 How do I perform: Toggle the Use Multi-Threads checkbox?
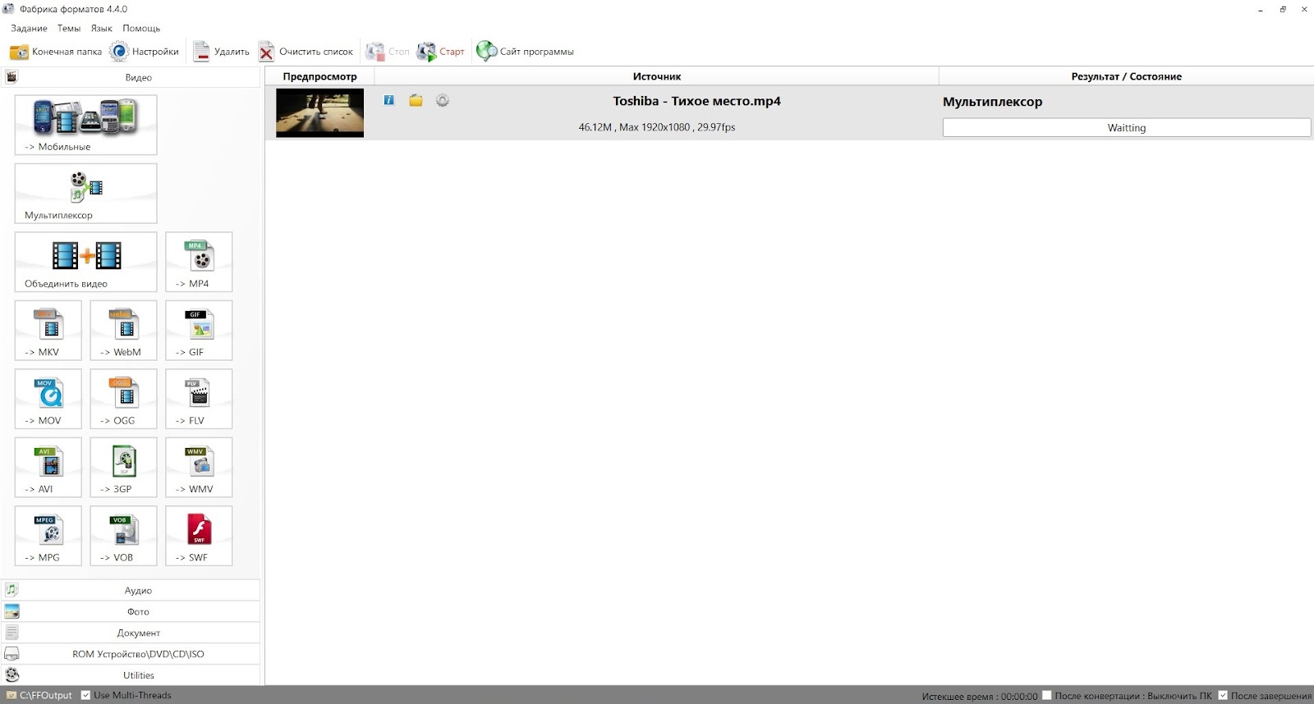click(86, 695)
